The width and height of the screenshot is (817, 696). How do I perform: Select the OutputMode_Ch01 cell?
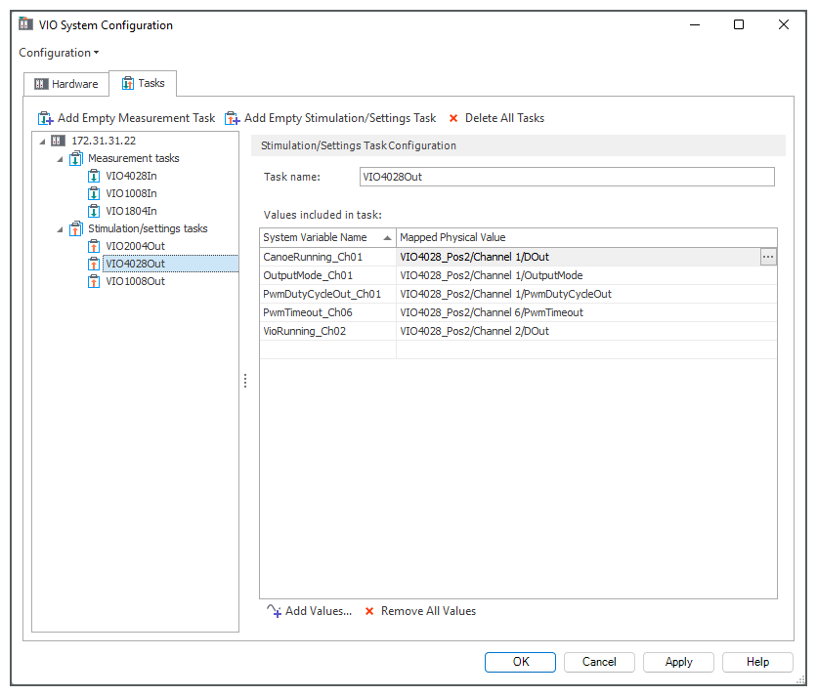pos(327,275)
